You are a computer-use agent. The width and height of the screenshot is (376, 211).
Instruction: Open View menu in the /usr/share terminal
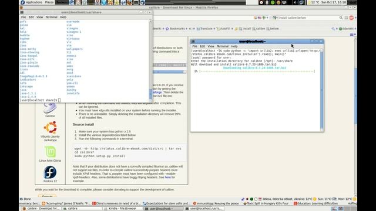[39, 17]
